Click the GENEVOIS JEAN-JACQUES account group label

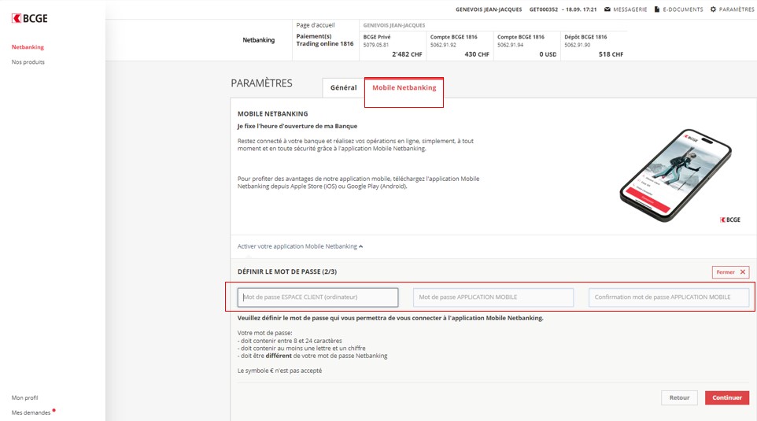[394, 25]
